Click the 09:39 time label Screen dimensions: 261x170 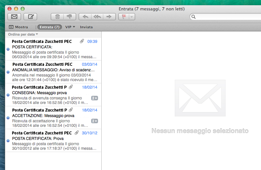[92, 42]
